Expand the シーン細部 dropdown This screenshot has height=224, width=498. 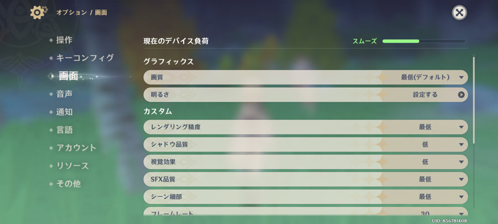(305, 197)
